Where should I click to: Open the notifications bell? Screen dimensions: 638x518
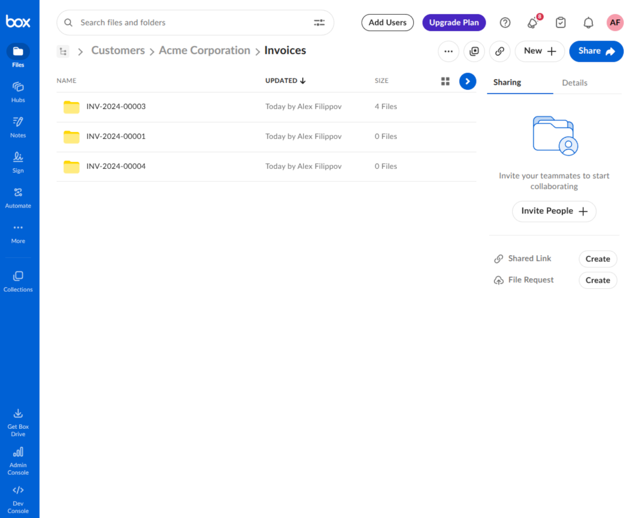tap(588, 23)
